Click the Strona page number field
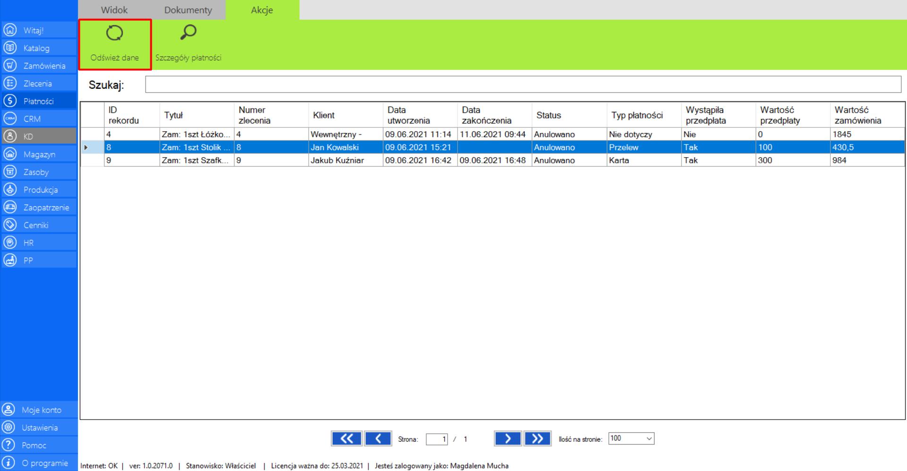This screenshot has height=471, width=907. point(437,439)
